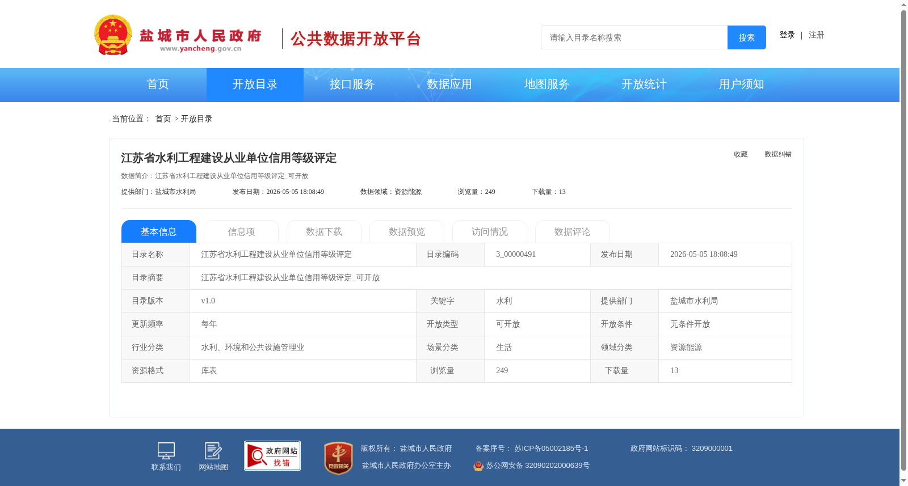This screenshot has width=908, height=486.
Task: Click the 公共数据开放平台 title banner
Action: coord(356,39)
